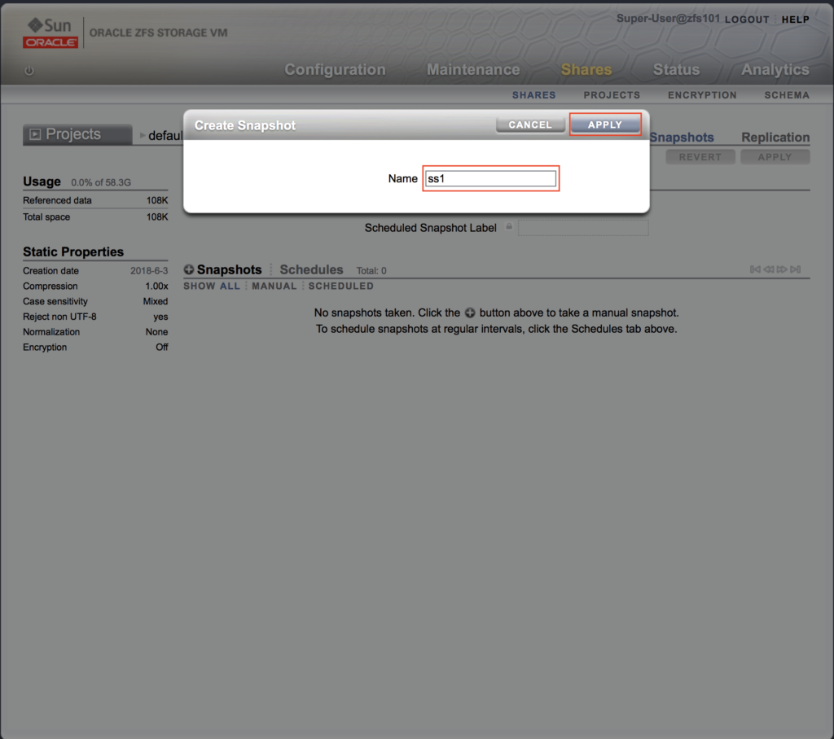This screenshot has height=739, width=834.
Task: Open the HELP link
Action: tap(796, 20)
